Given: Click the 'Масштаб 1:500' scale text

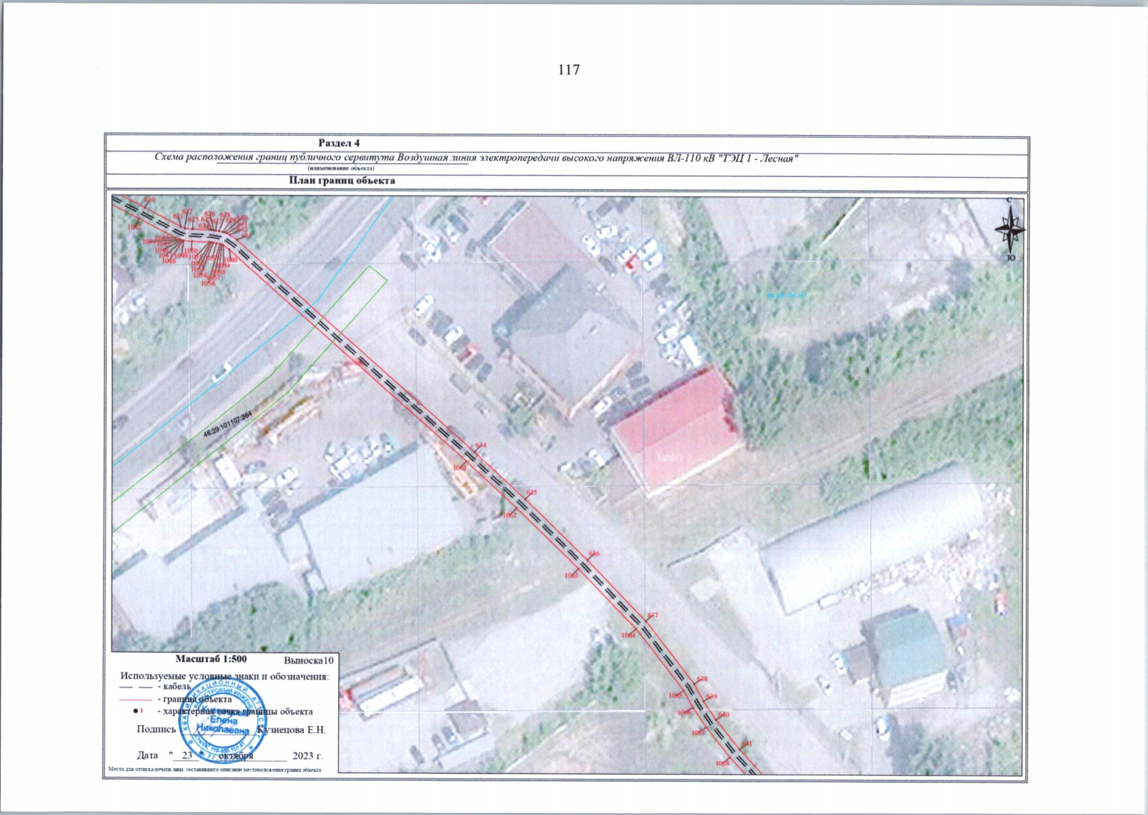Looking at the screenshot, I should click(211, 659).
